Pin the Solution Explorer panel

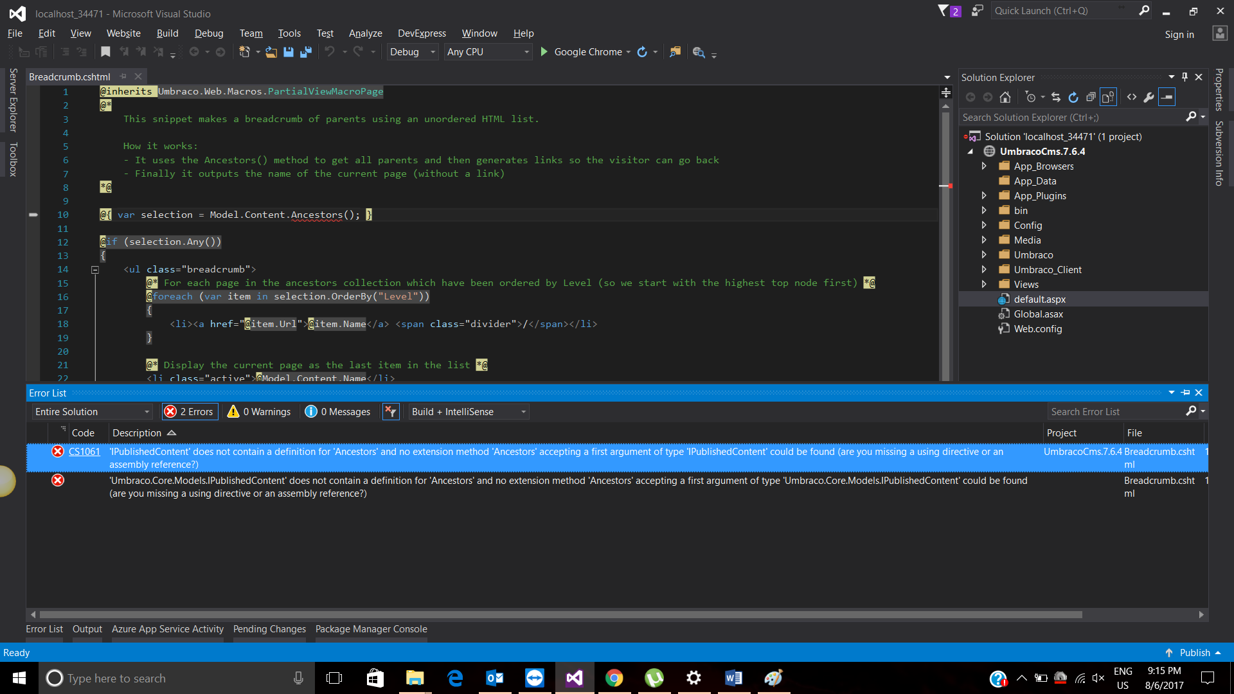pos(1185,77)
